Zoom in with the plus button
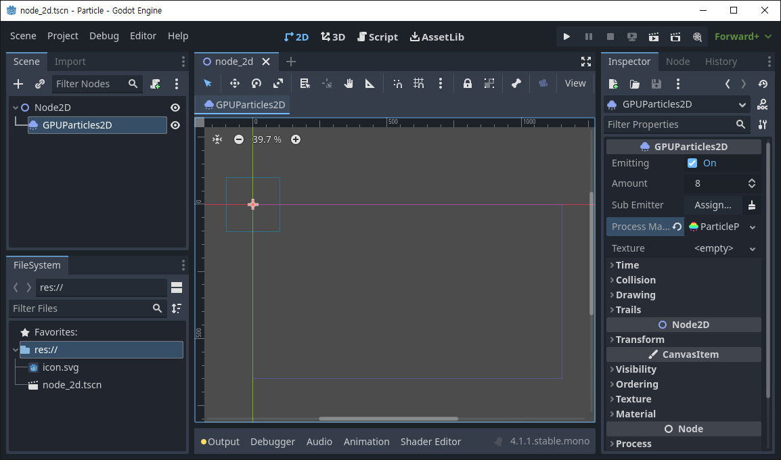Image resolution: width=781 pixels, height=460 pixels. (296, 139)
